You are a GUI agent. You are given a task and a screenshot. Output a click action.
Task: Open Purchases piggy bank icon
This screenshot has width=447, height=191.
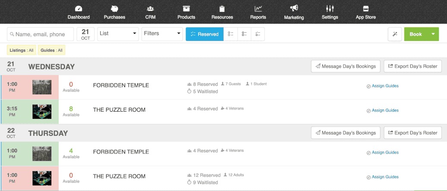(114, 9)
